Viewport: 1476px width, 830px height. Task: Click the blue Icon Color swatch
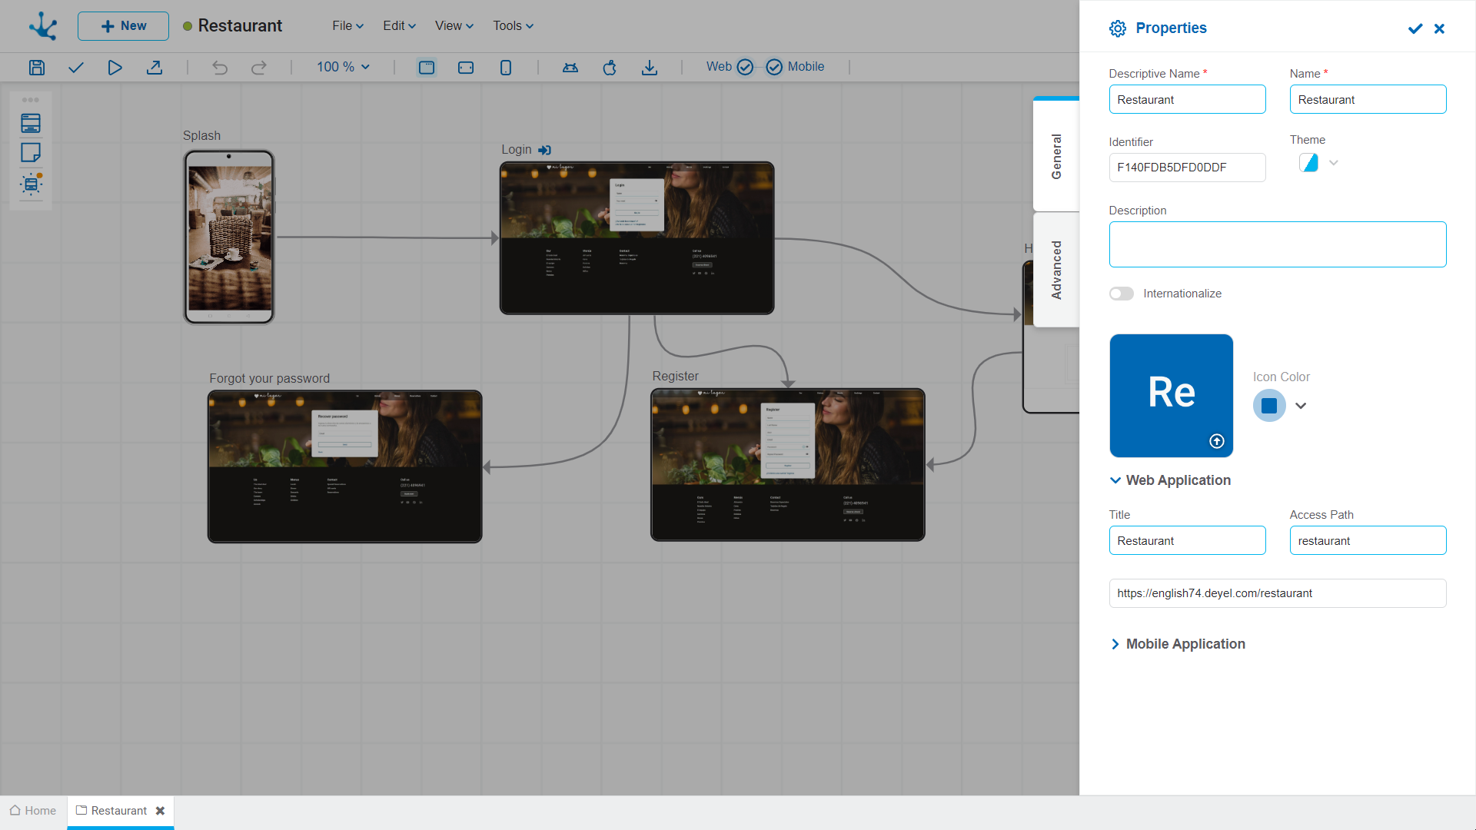point(1269,406)
